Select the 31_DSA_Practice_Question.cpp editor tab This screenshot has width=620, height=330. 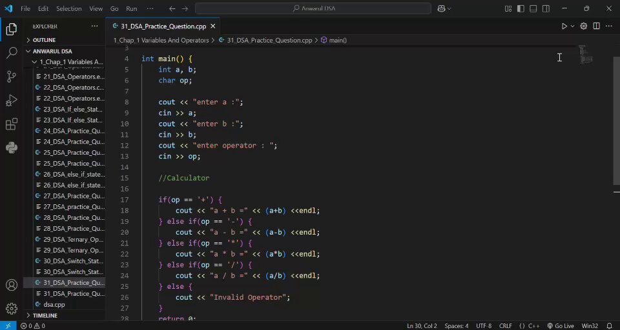coord(163,26)
